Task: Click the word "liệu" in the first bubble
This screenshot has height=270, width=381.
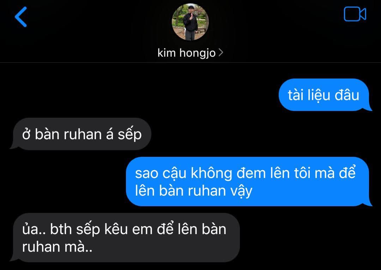Action: coord(319,95)
